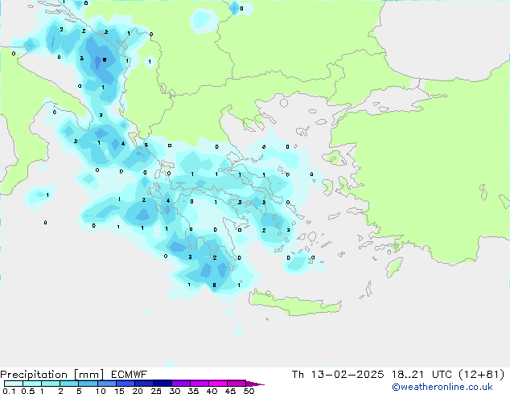Pick the 1–2 mm legend color swatch

click(51, 384)
